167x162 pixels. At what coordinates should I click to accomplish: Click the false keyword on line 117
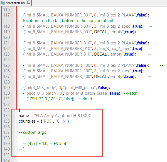pyautogui.click(x=142, y=15)
